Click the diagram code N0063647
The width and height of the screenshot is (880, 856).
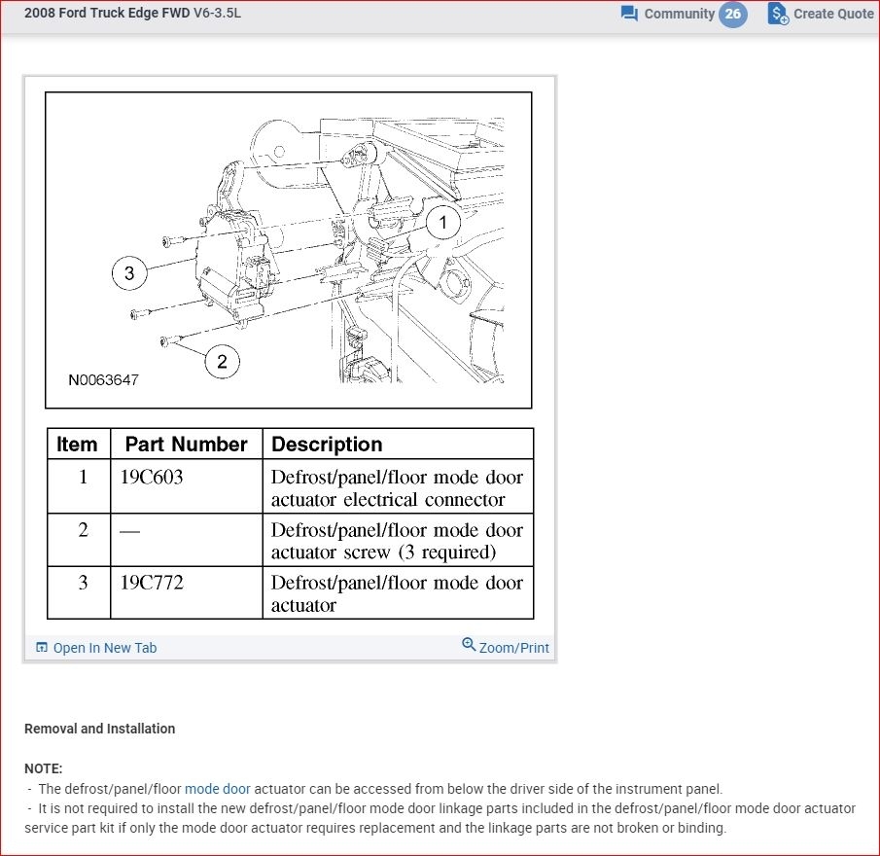tap(103, 380)
